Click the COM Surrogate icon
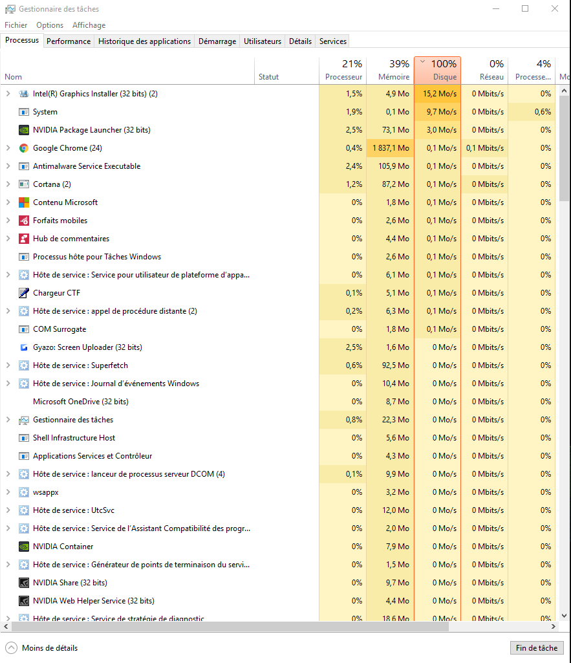Screen dimensions: 571x663 24,329
